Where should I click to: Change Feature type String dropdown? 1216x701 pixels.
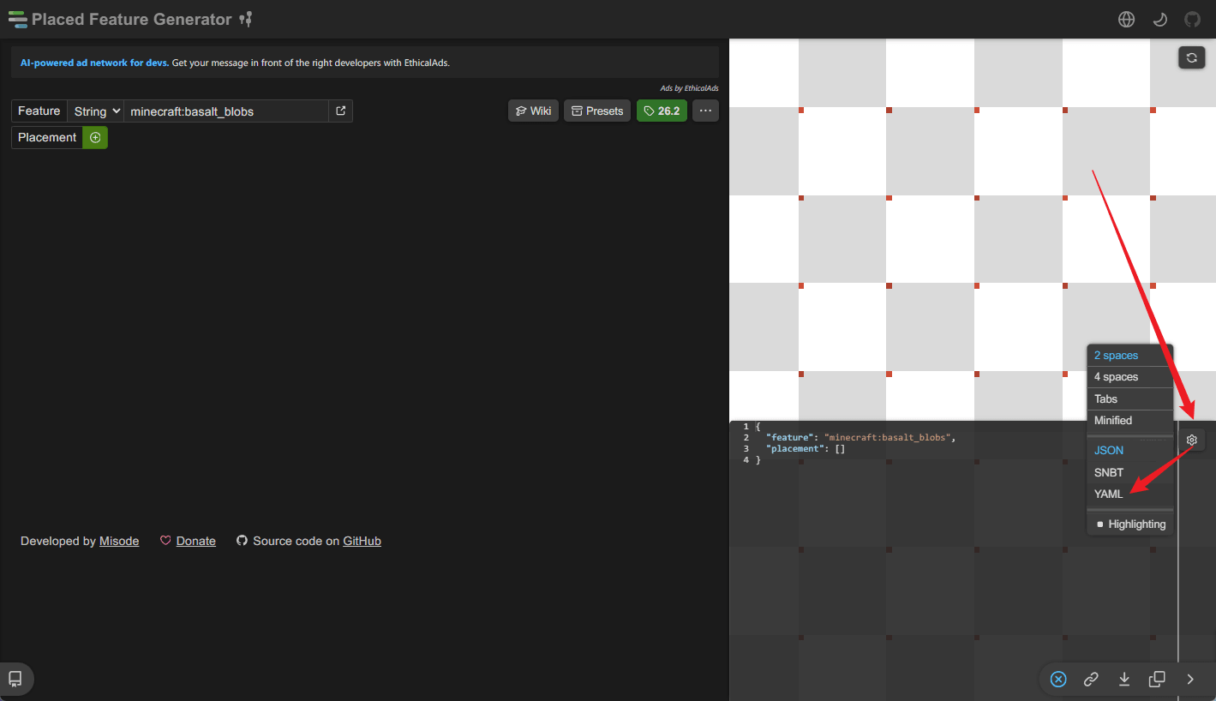tap(96, 111)
